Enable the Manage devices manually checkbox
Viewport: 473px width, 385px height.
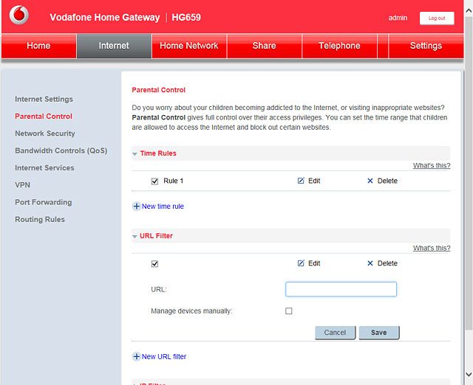tap(289, 311)
